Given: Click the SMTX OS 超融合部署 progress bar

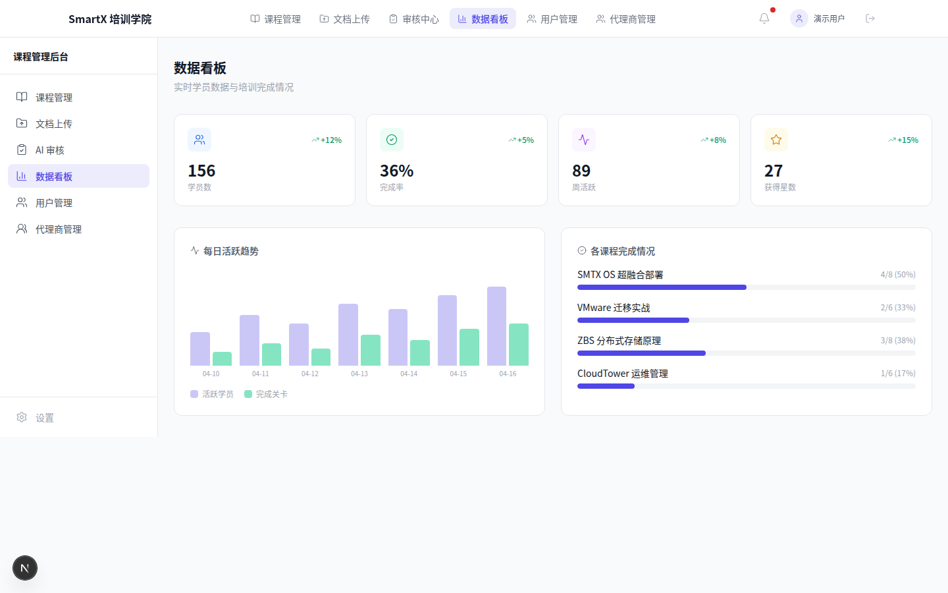Looking at the screenshot, I should coord(746,287).
